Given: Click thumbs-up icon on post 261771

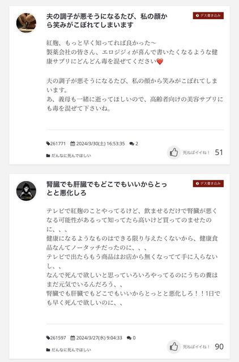Looking at the screenshot, I should click(174, 152).
